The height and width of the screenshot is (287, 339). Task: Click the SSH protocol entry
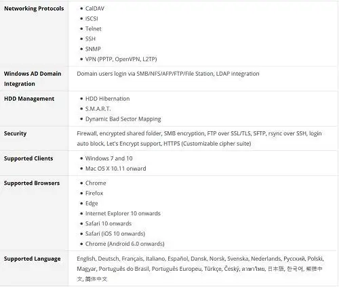tap(90, 39)
